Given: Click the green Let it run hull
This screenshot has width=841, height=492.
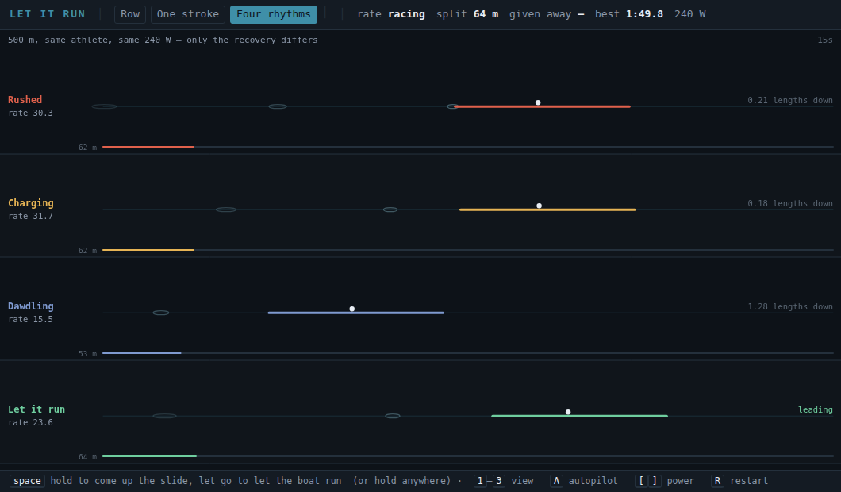Looking at the screenshot, I should click(580, 416).
